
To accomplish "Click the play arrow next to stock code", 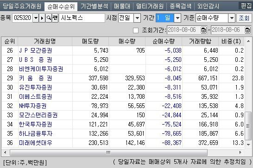I will [42, 18].
